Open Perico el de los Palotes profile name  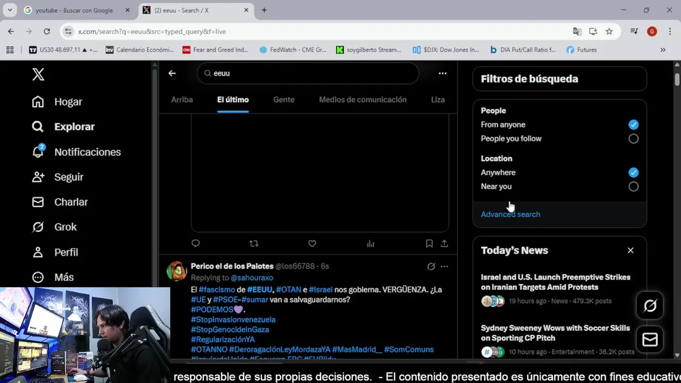pyautogui.click(x=232, y=266)
